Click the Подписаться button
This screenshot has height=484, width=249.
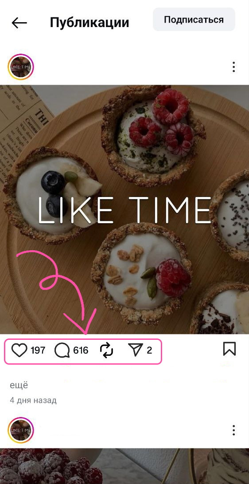pos(194,20)
